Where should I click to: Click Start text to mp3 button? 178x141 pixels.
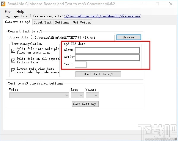click(x=98, y=74)
